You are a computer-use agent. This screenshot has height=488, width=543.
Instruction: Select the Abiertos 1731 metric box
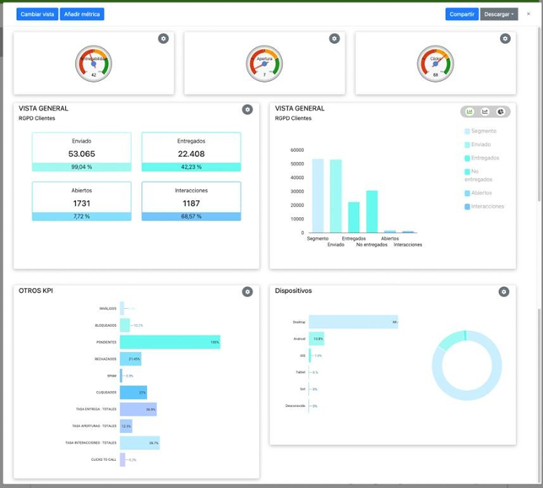(82, 201)
